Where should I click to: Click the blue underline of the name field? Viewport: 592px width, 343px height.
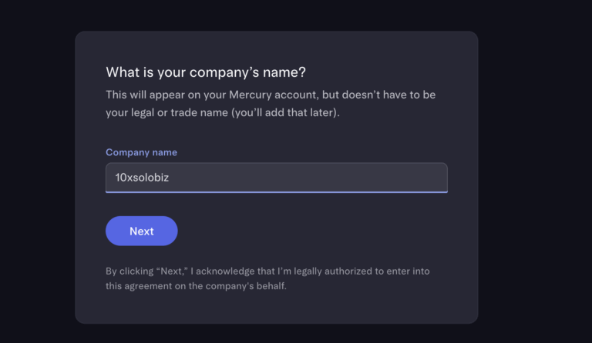tap(276, 191)
